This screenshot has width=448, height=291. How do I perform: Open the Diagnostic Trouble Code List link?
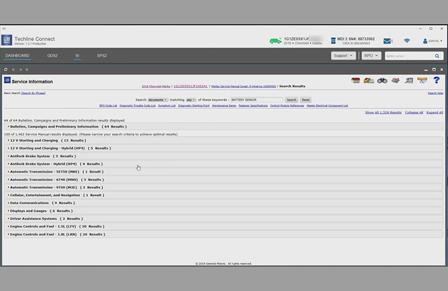click(137, 106)
